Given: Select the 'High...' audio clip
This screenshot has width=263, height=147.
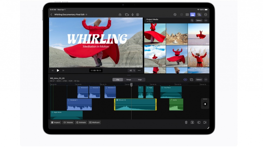Looking at the screenshot, I should coord(150,92).
